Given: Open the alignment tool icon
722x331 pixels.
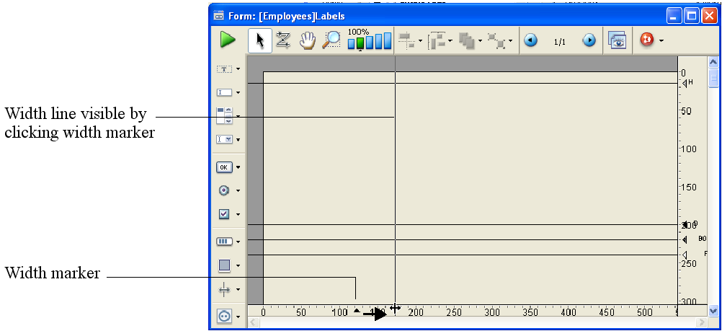Looking at the screenshot, I should click(x=406, y=41).
